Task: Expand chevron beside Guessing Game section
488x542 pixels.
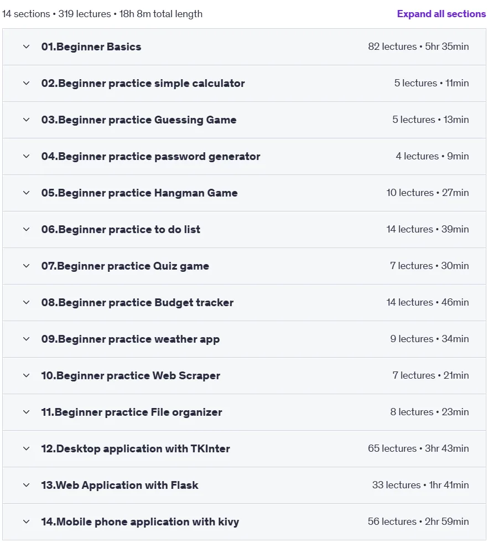Action: [26, 120]
